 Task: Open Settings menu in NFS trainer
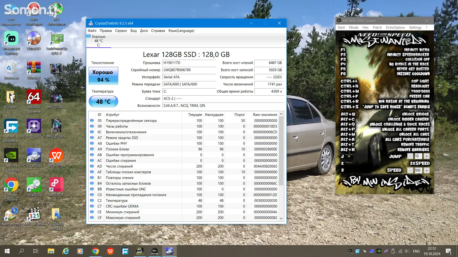point(415,27)
